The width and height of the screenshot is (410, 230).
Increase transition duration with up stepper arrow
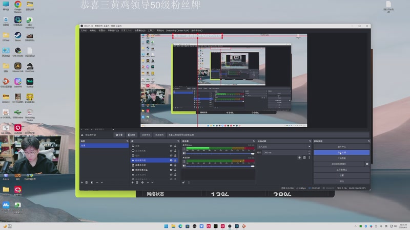310,151
